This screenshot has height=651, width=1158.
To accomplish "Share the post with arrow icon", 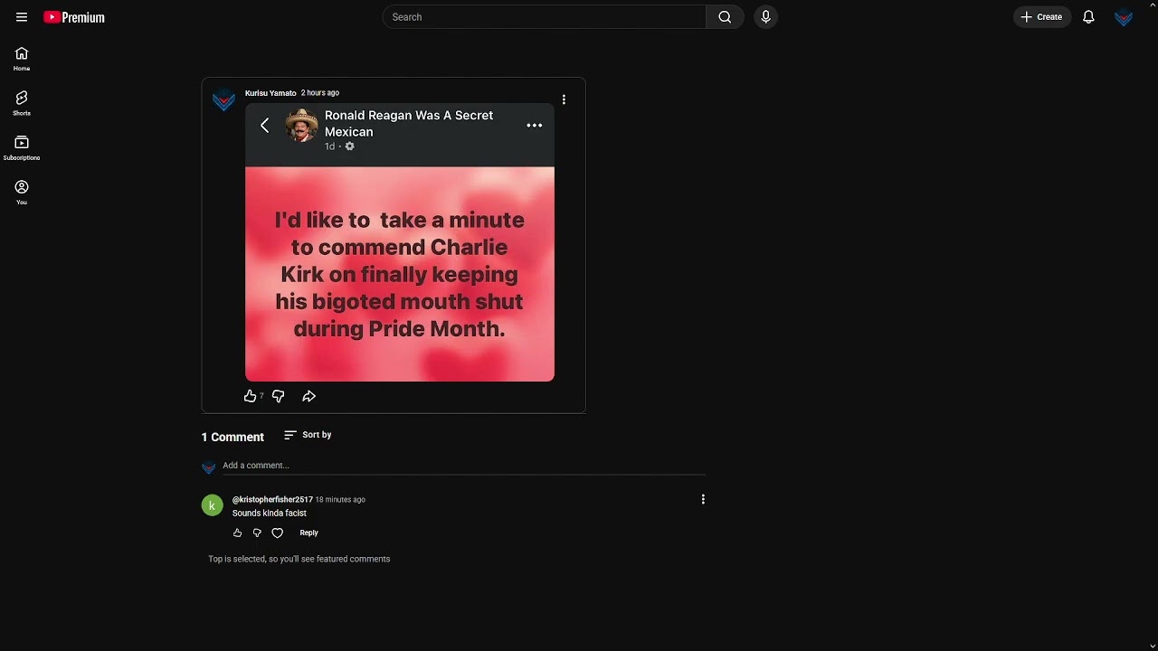I will coord(308,396).
